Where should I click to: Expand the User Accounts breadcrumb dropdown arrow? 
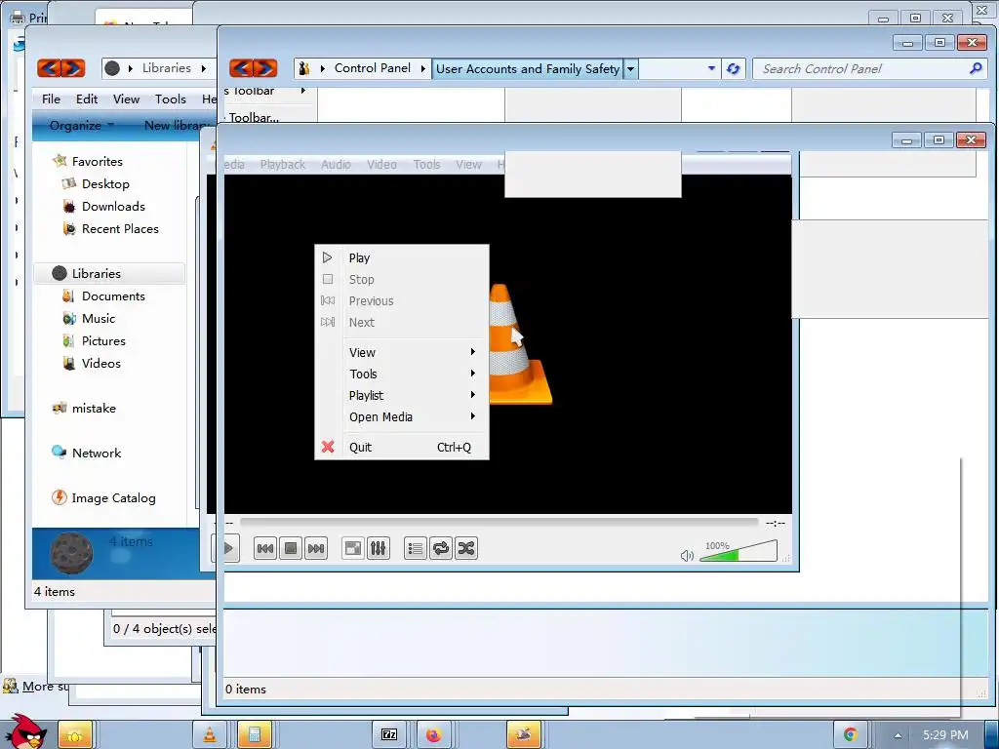point(630,69)
